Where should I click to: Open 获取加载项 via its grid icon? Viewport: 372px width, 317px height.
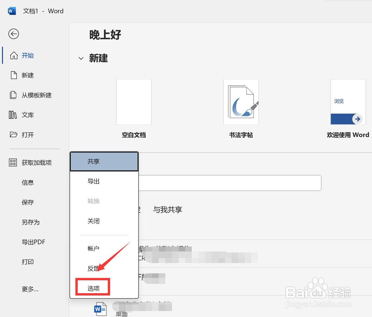coord(13,162)
